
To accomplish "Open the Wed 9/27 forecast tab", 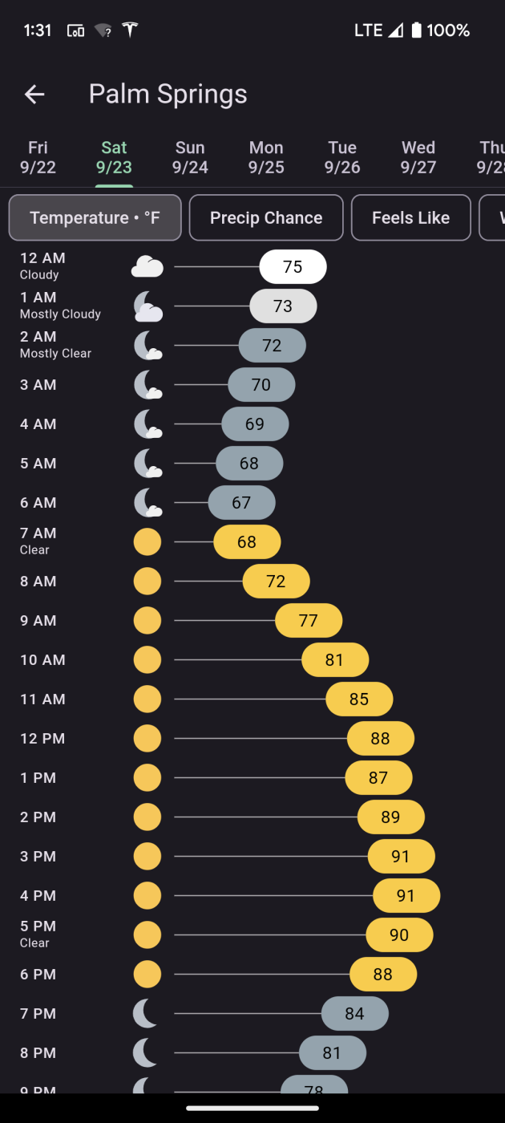I will tap(418, 157).
